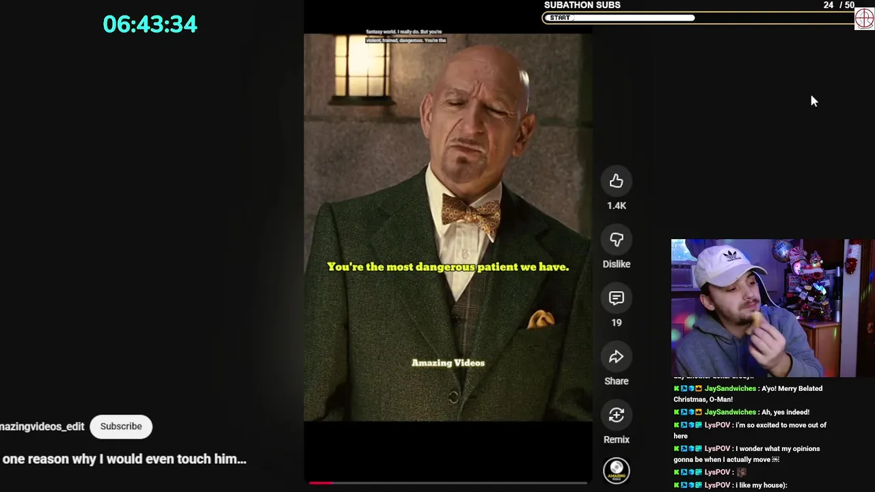This screenshot has height=492, width=875.
Task: Click the Subscribe button
Action: click(121, 426)
